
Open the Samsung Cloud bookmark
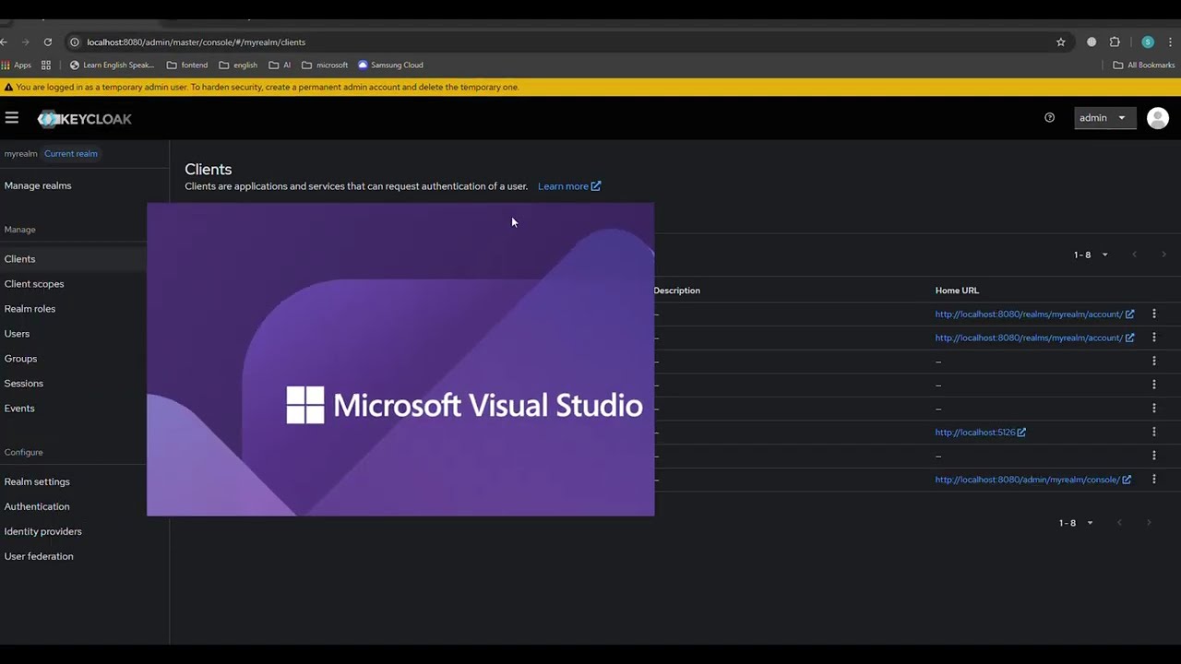390,65
